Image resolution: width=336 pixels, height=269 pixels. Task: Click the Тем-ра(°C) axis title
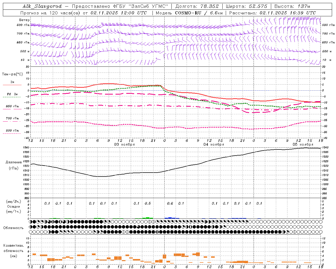point(12,74)
